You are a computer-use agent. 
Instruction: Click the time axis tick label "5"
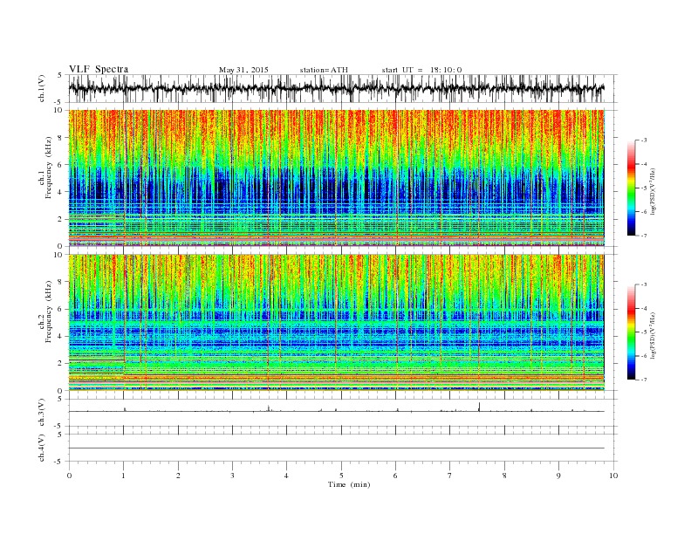(x=341, y=476)
